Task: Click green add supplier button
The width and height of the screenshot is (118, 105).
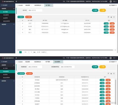Action: click(21, 73)
